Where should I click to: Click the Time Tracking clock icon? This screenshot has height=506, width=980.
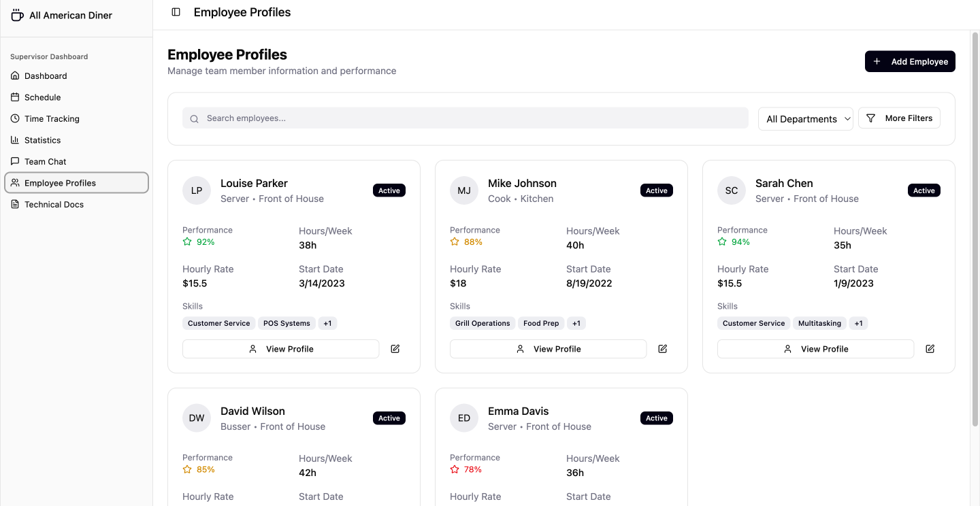pyautogui.click(x=14, y=118)
